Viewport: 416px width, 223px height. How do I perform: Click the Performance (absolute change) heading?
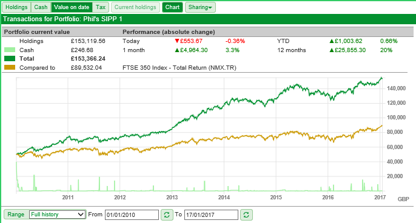[169, 32]
